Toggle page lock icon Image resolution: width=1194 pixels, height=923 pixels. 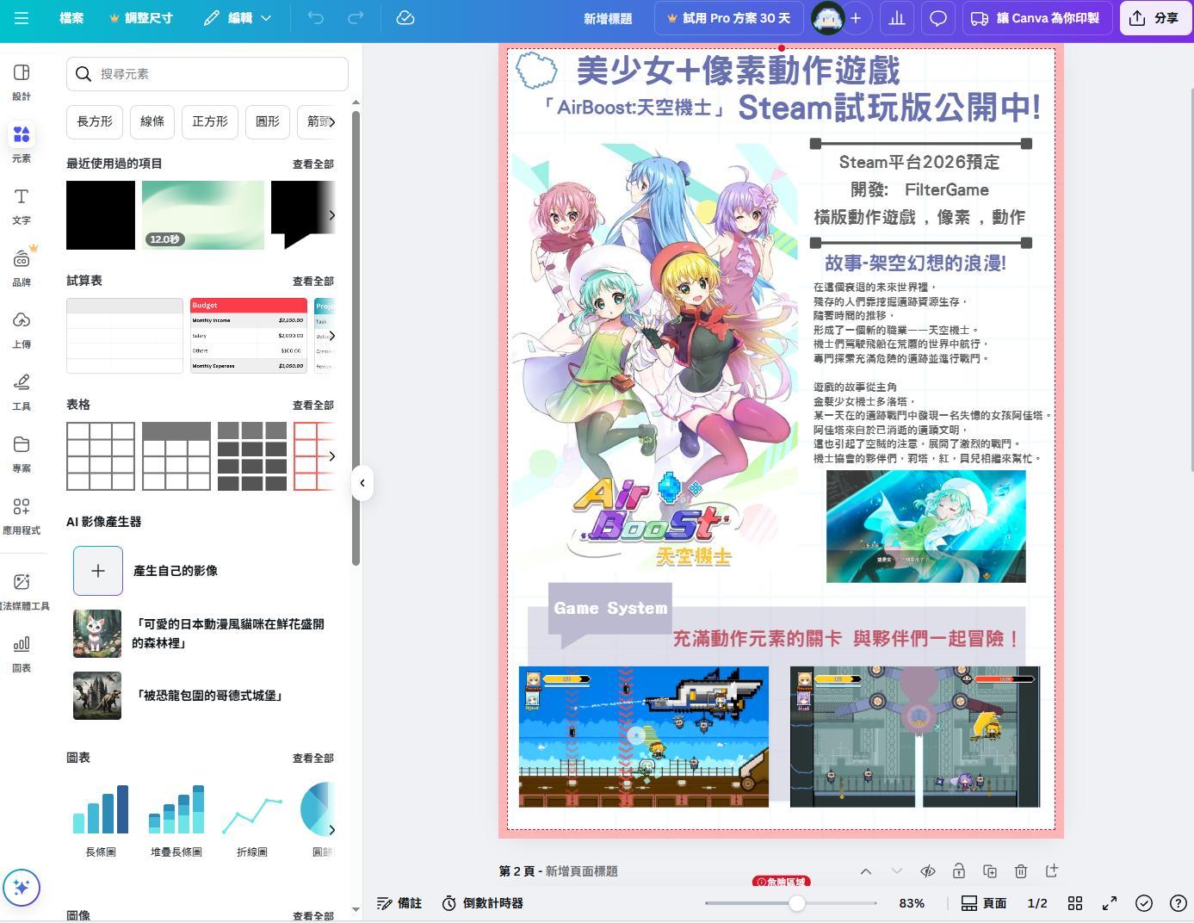point(959,871)
